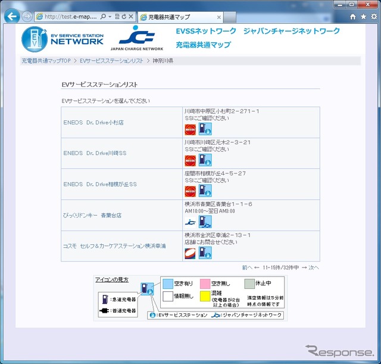Click address 座間市相模が丘4-5-27

pyautogui.click(x=216, y=173)
